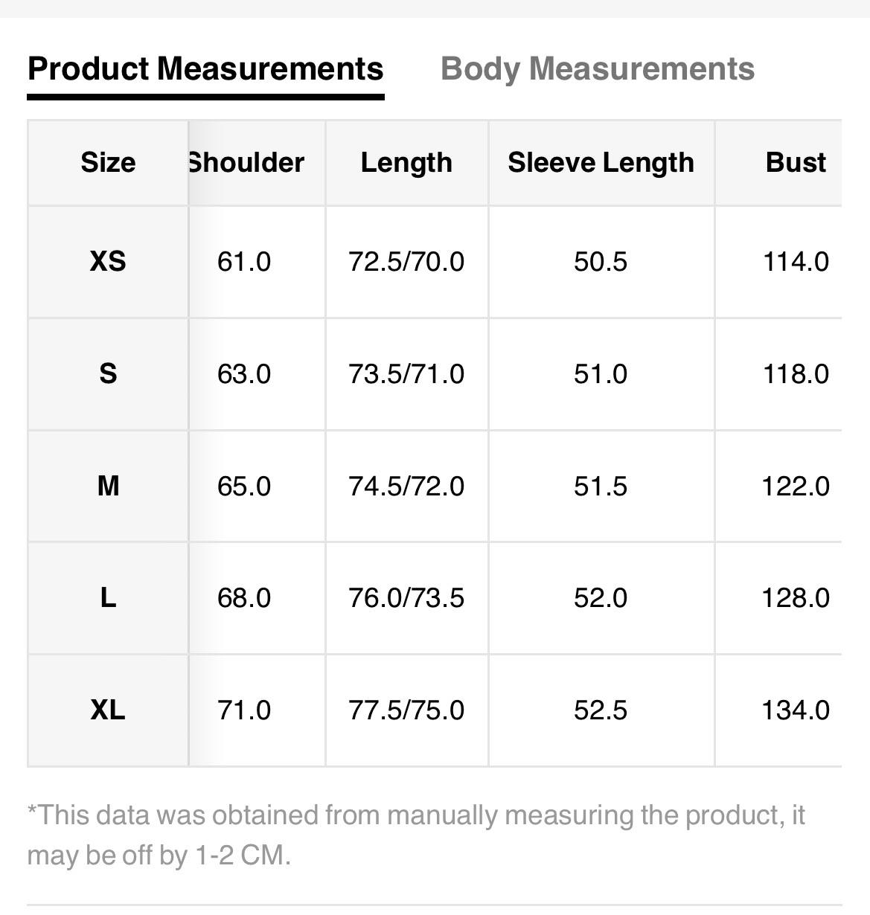Select the XL size row label
The width and height of the screenshot is (870, 915).
(108, 710)
